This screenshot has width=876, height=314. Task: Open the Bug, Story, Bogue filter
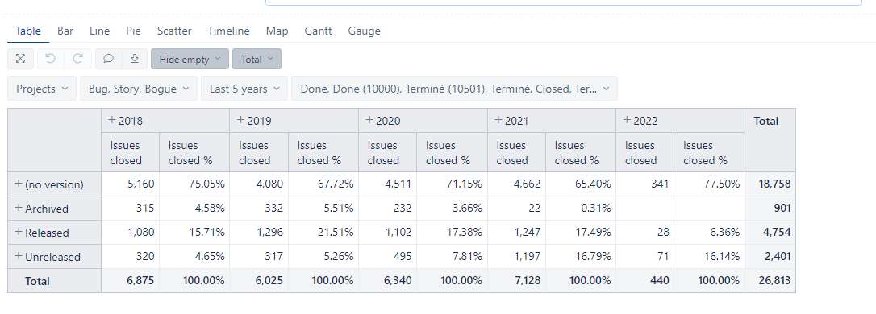pyautogui.click(x=139, y=89)
